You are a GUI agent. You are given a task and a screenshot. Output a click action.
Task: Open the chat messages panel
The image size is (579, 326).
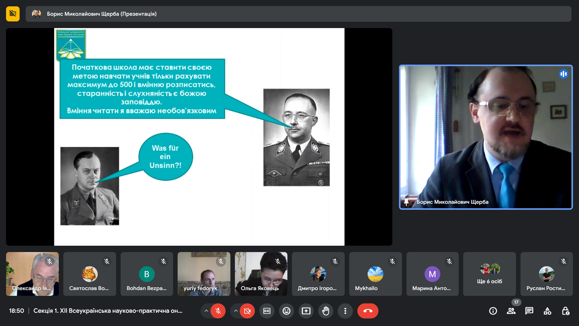529,311
